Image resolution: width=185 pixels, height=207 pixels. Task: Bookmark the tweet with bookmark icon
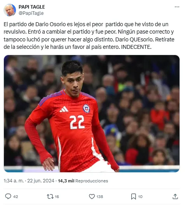(134, 196)
